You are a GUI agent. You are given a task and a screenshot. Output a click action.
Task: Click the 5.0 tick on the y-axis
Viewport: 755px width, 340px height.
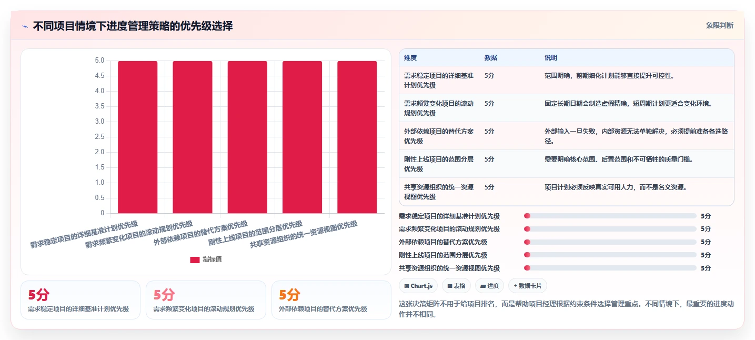(99, 61)
